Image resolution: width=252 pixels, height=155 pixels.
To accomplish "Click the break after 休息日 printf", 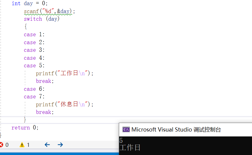I will [45, 112].
